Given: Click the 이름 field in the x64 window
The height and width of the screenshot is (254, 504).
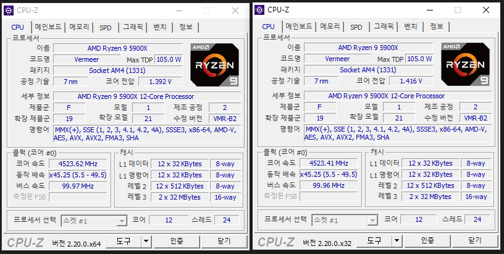Looking at the screenshot, I should pos(117,49).
